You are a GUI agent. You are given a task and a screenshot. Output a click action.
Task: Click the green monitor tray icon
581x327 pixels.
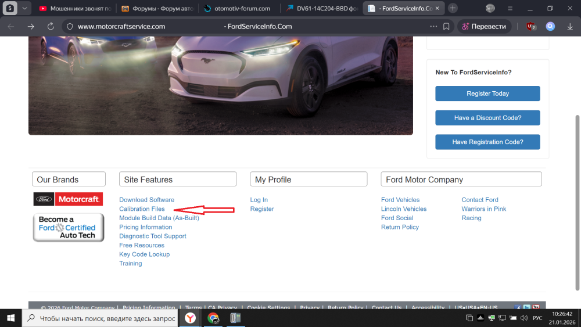click(492, 318)
